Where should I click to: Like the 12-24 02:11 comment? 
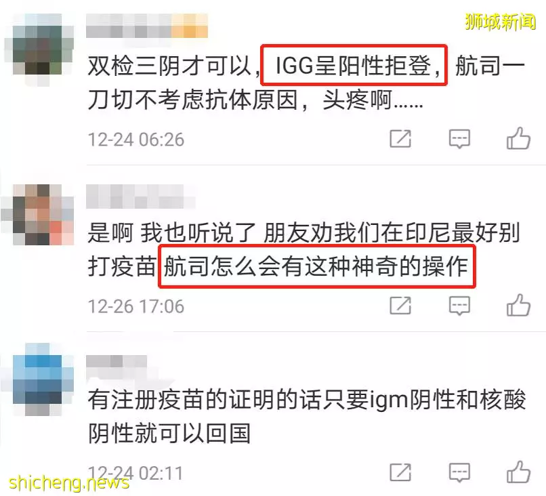point(518,472)
